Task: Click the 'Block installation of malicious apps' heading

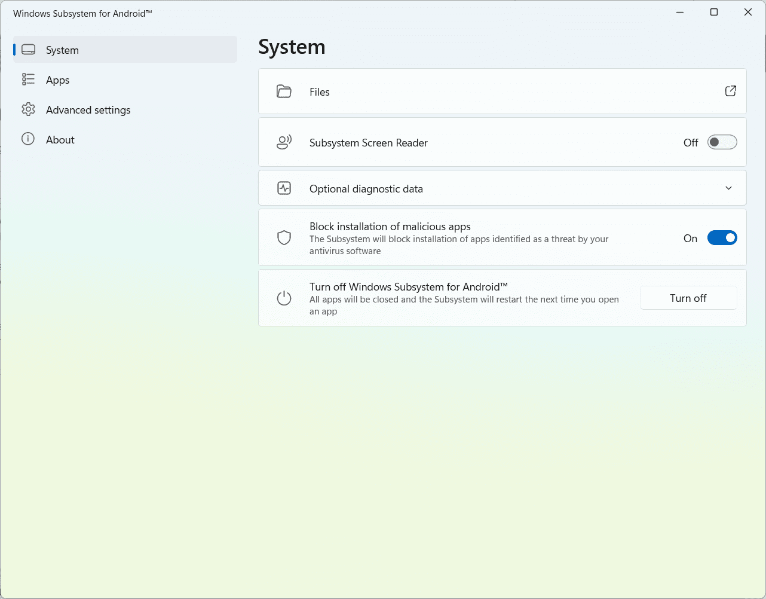Action: click(x=390, y=227)
